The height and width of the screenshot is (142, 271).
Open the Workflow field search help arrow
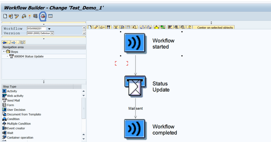pos(49,29)
